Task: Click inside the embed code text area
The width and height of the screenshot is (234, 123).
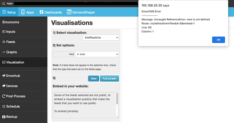Action: (x=84, y=105)
